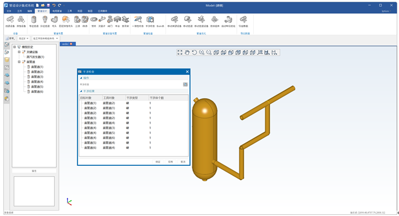Switch to the 电缆管道 ribbon tab

point(57,11)
